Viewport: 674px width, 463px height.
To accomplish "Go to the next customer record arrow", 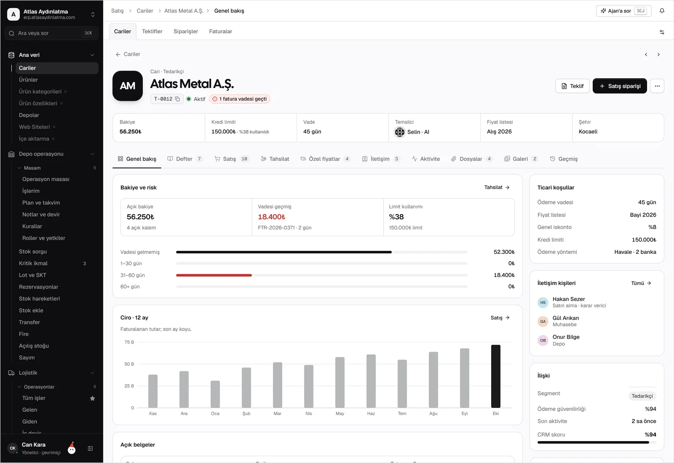I will [658, 55].
